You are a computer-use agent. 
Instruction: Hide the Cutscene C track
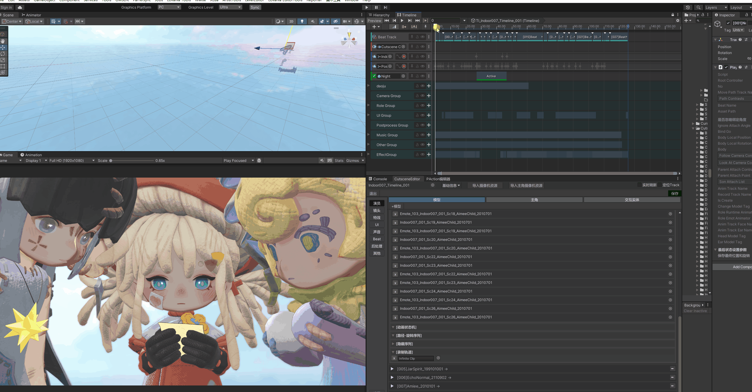pos(423,47)
